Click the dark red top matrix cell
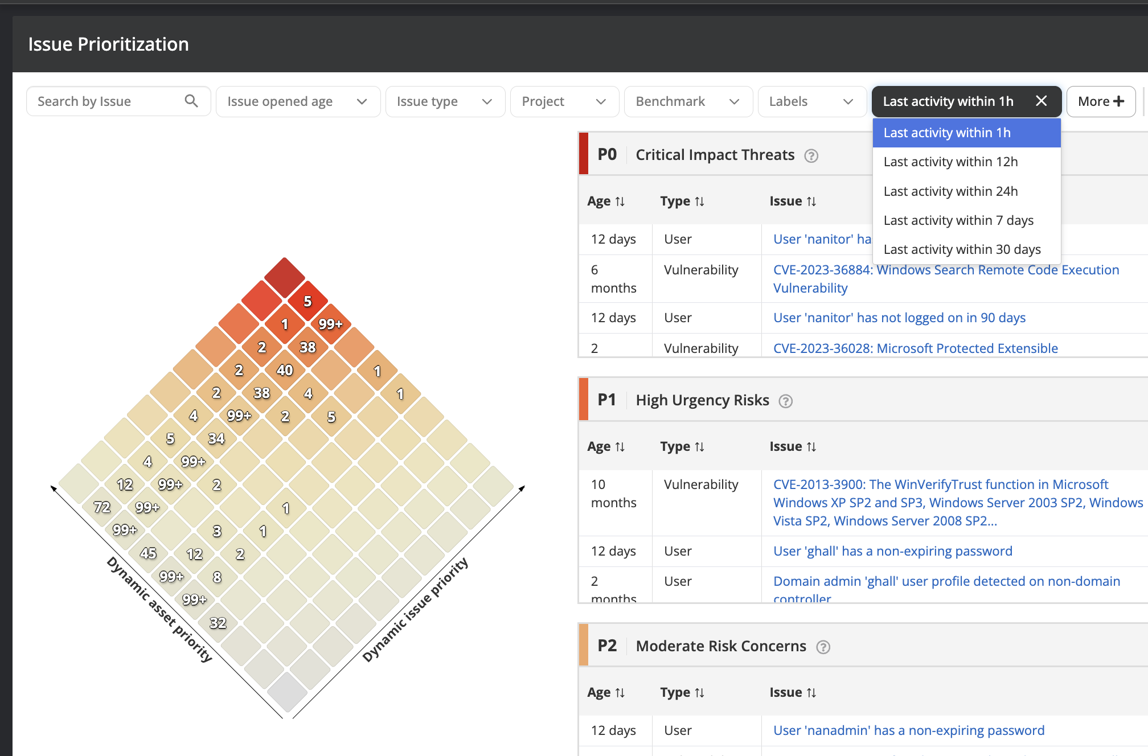Viewport: 1148px width, 756px height. [x=285, y=277]
